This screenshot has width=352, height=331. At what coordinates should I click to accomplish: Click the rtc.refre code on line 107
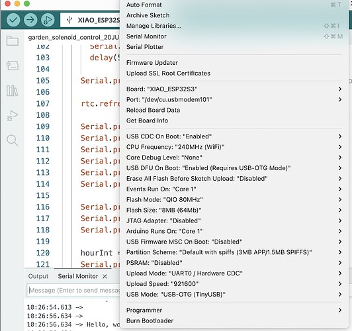(101, 103)
